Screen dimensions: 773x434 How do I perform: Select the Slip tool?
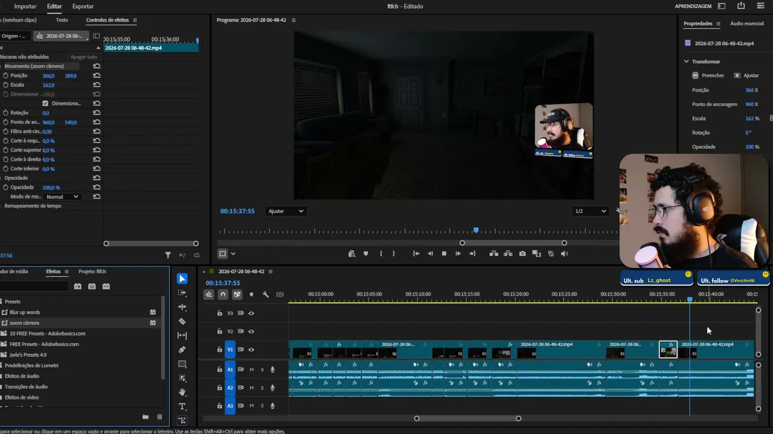[182, 336]
